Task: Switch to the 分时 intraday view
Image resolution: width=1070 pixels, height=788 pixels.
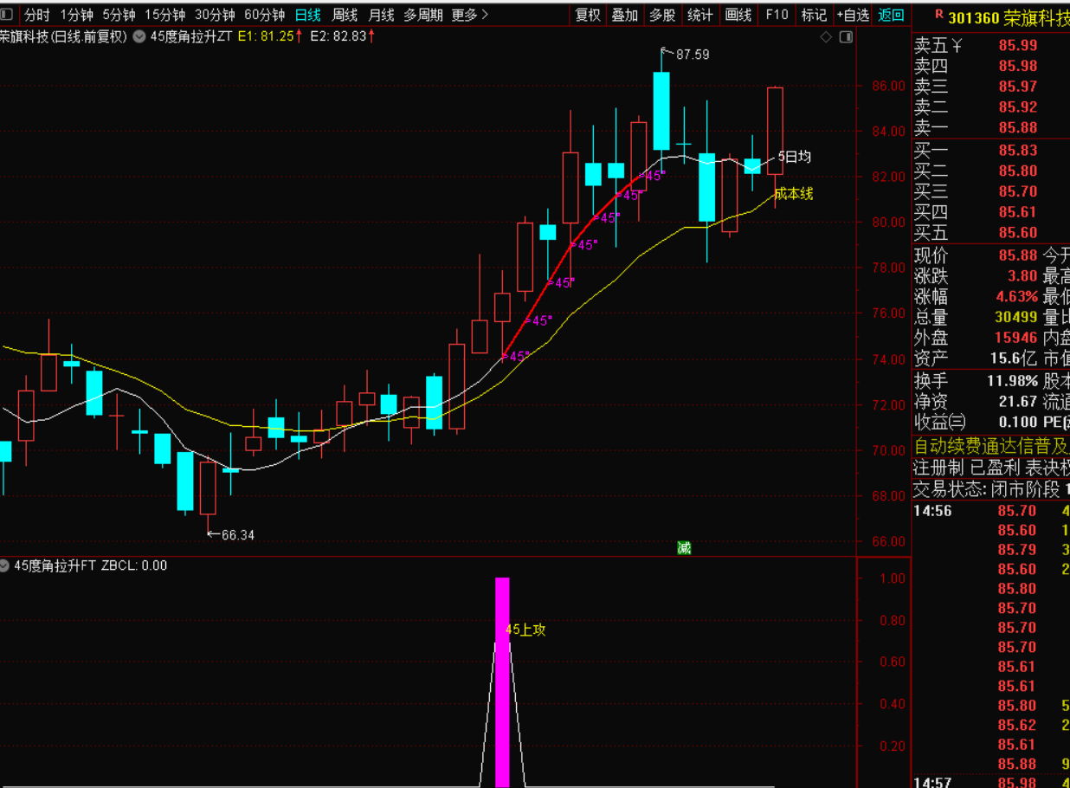Action: point(37,15)
